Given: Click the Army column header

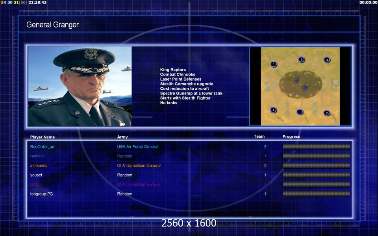Looking at the screenshot, I should [122, 137].
